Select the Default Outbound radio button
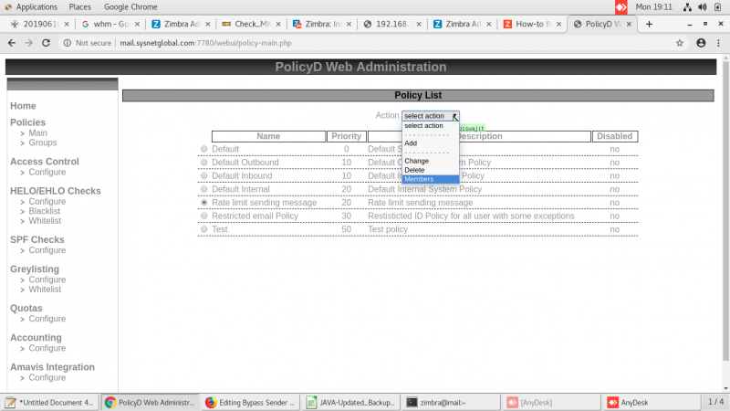Image resolution: width=730 pixels, height=411 pixels. coord(203,163)
